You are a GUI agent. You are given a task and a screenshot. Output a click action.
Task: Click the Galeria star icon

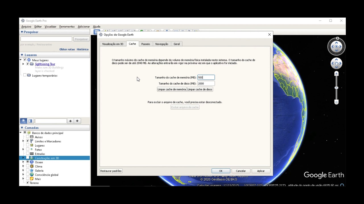[x=32, y=171]
